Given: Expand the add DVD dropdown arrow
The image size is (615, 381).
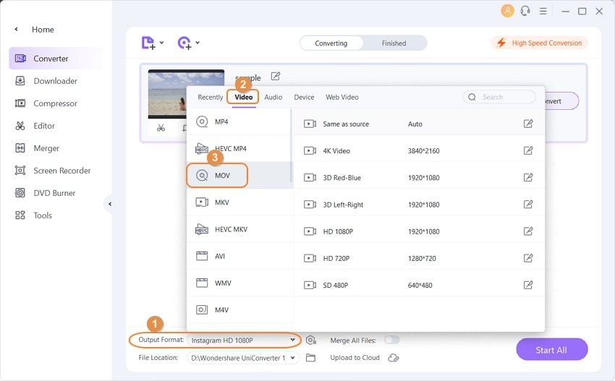Looking at the screenshot, I should (198, 43).
